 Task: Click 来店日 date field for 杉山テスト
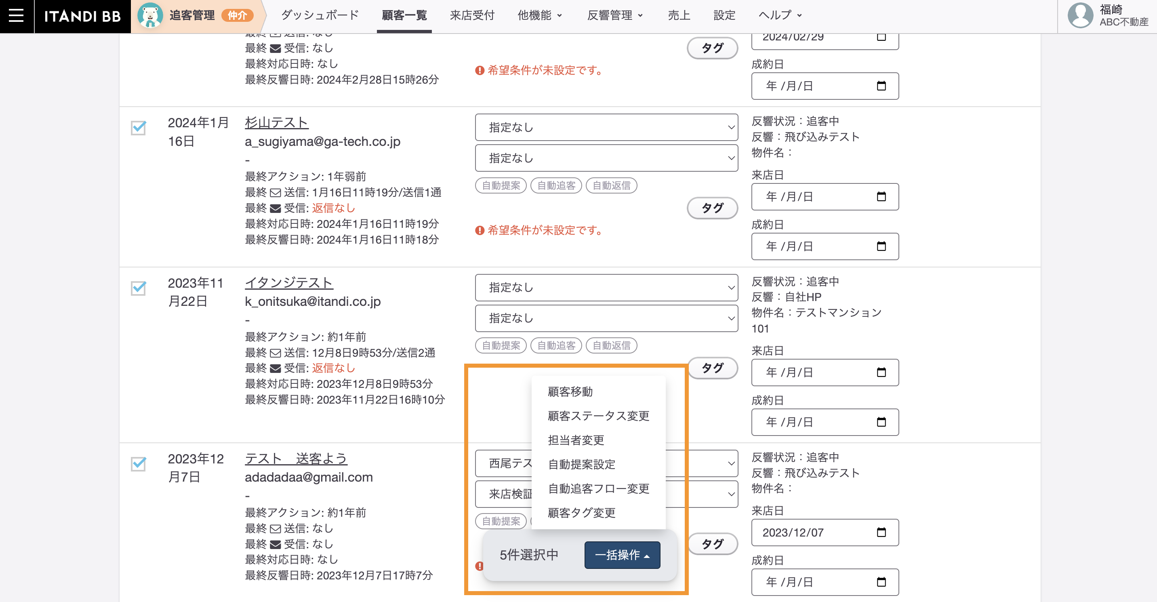825,196
